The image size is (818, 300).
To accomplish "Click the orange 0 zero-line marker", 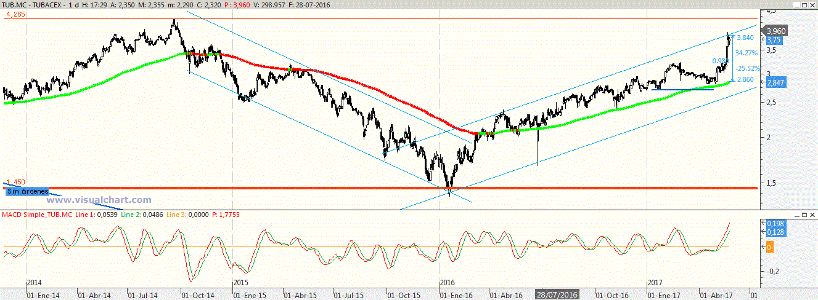I will pyautogui.click(x=769, y=247).
